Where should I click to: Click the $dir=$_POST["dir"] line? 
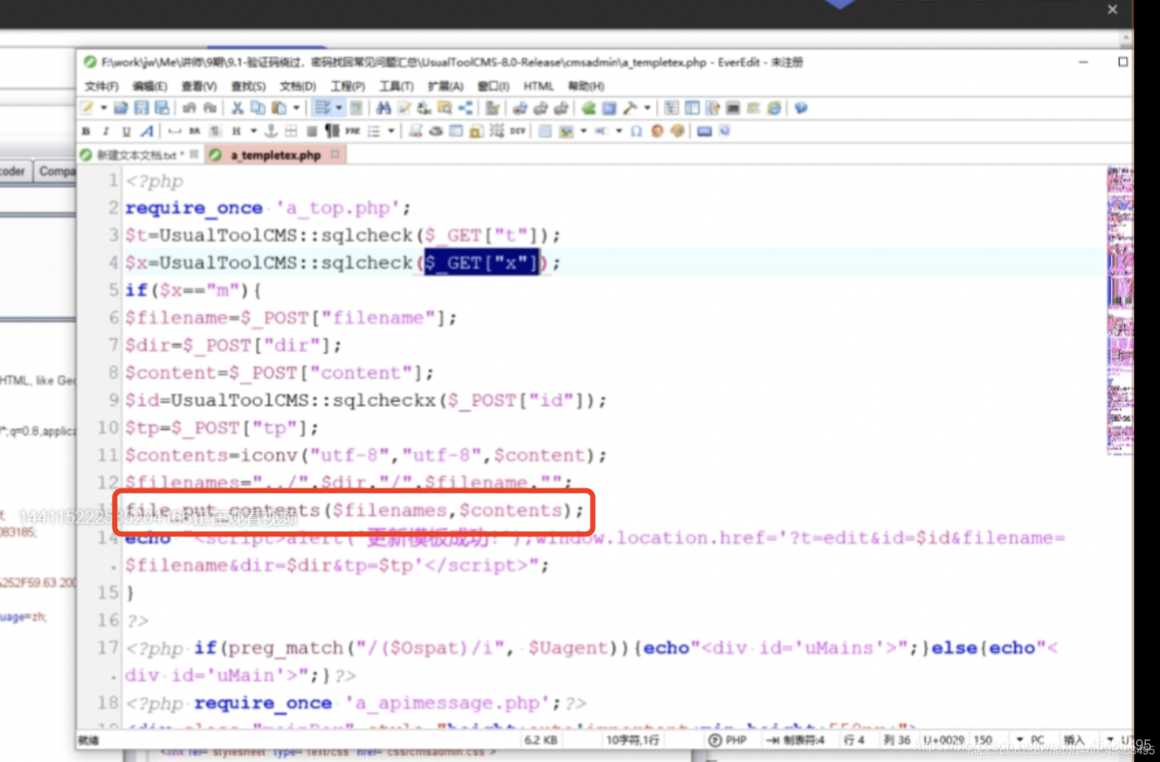(x=234, y=345)
